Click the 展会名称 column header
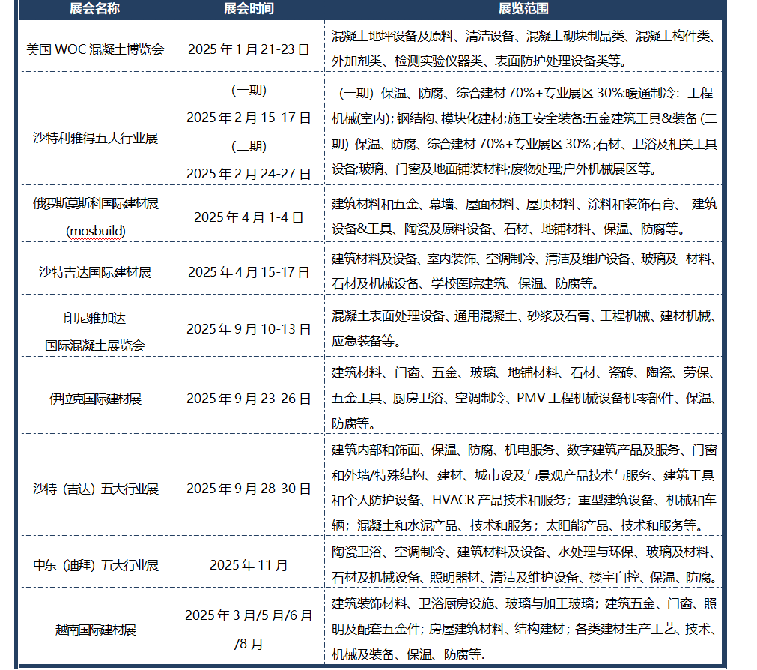 94,9
